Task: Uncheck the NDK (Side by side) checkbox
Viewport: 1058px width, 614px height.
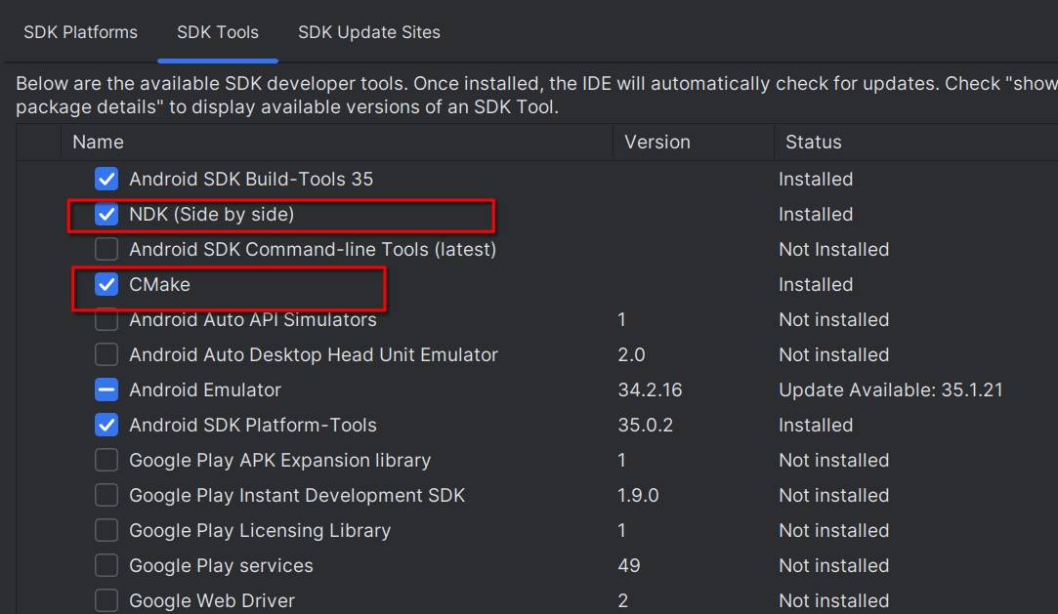Action: point(106,215)
